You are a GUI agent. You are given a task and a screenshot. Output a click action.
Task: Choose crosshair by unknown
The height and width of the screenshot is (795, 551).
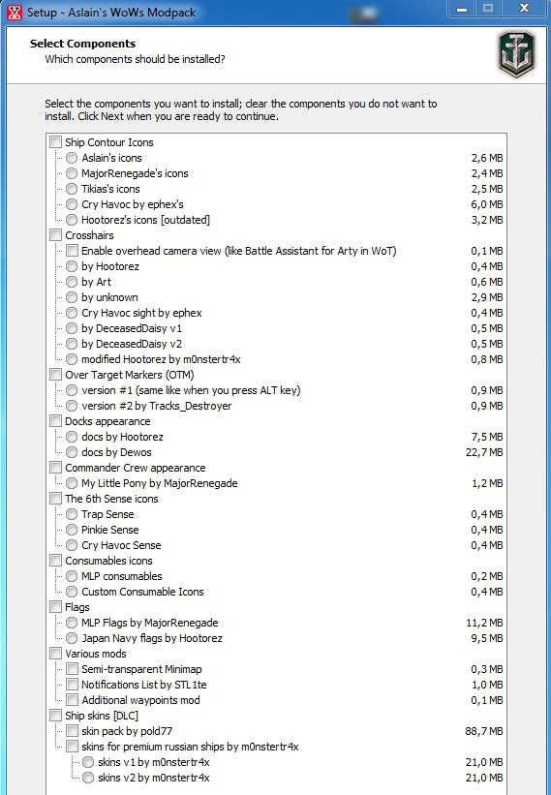pos(72,297)
